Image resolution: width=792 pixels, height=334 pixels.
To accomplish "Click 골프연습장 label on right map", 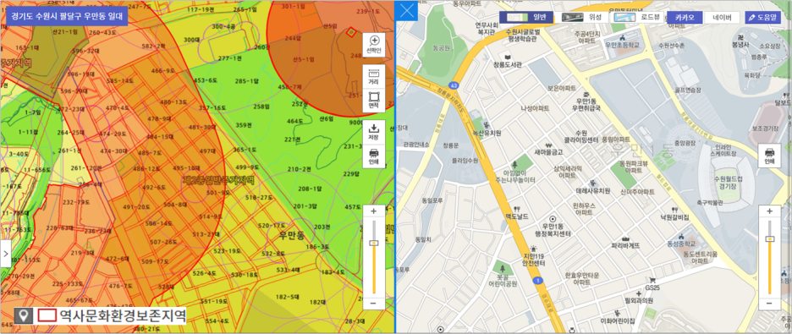I will (x=688, y=90).
